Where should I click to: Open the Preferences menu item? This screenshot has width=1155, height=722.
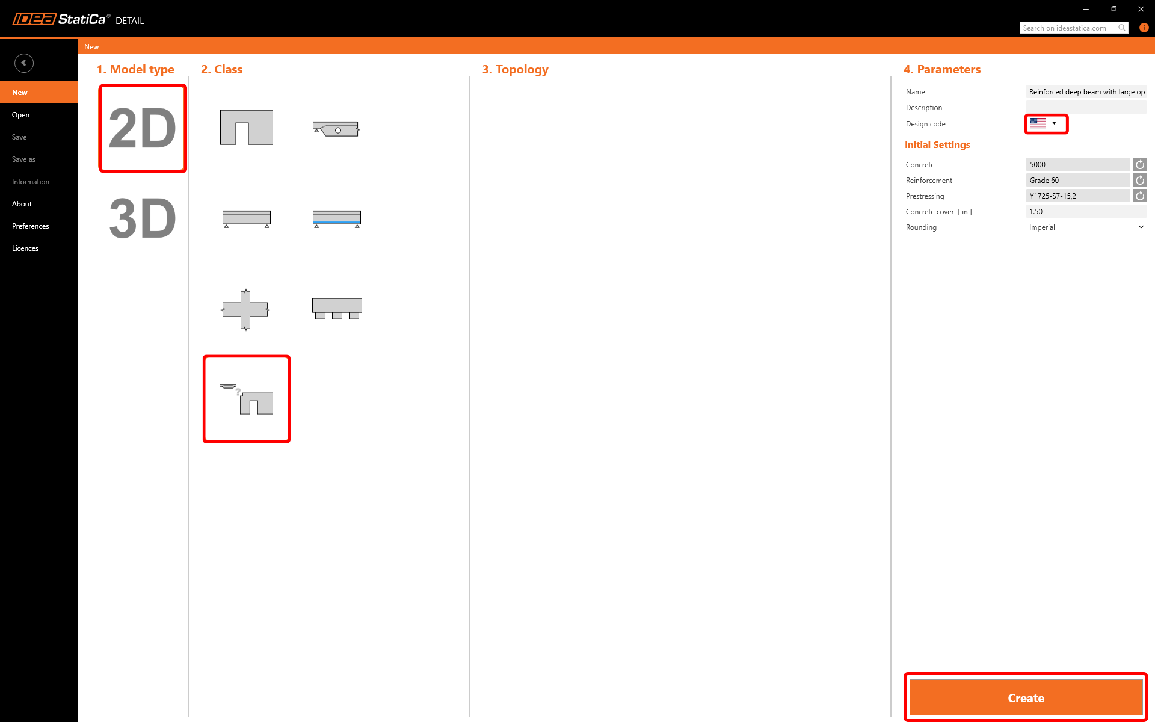pyautogui.click(x=31, y=226)
